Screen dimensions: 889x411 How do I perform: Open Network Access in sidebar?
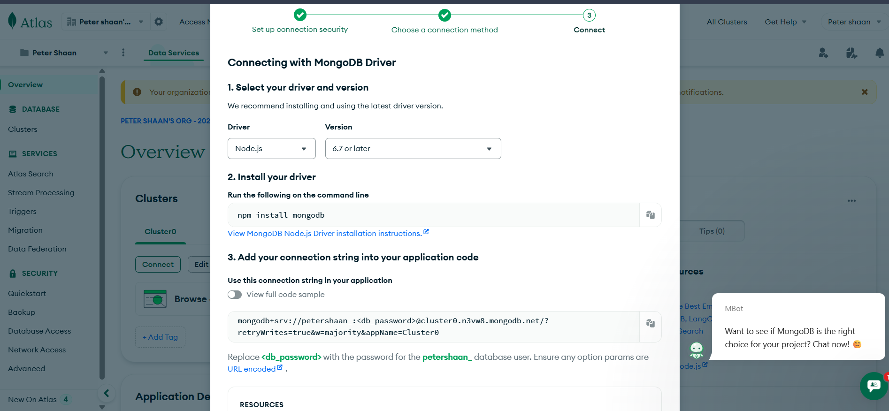click(37, 350)
